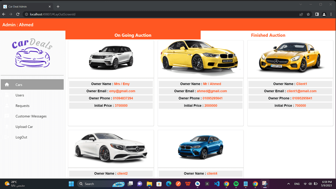Viewport: 336px width, 189px height.
Task: Click owner phone 01094837294
Action: click(123, 98)
